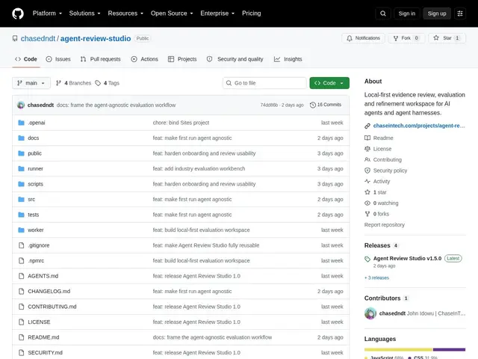Open the agent-review-studio repository link
Screen dimensions: 478x359
click(96, 38)
